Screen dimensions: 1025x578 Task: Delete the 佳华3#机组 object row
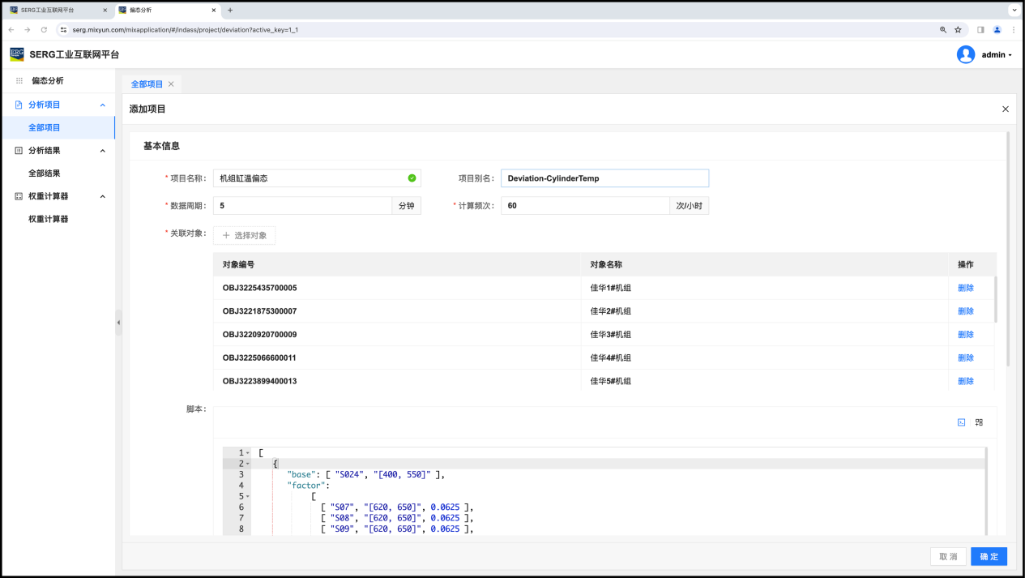965,335
